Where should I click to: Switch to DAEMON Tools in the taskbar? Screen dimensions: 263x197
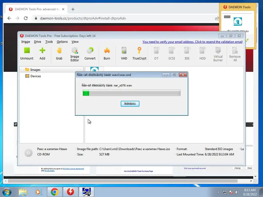click(x=70, y=192)
